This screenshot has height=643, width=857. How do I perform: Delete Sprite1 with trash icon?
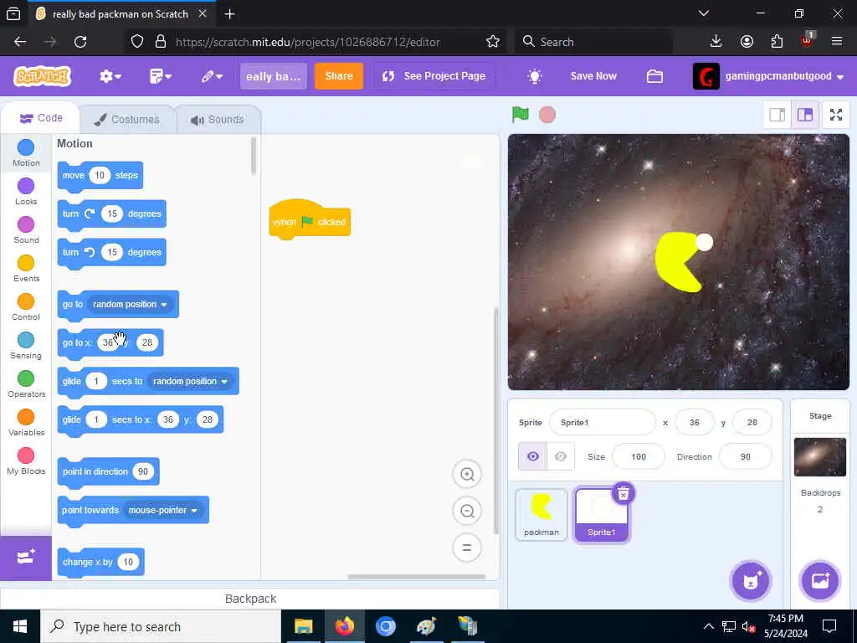point(623,493)
